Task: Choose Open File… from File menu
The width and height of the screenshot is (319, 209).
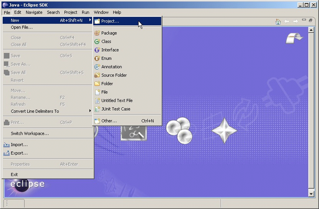Action: (48, 27)
